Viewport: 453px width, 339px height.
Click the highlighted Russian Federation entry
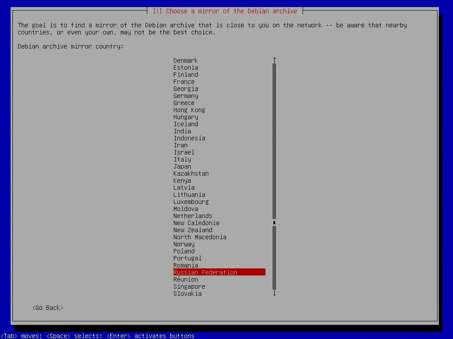point(219,272)
